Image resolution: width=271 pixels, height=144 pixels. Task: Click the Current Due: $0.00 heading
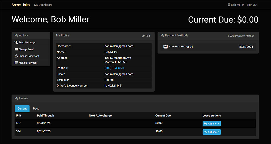click(x=223, y=20)
